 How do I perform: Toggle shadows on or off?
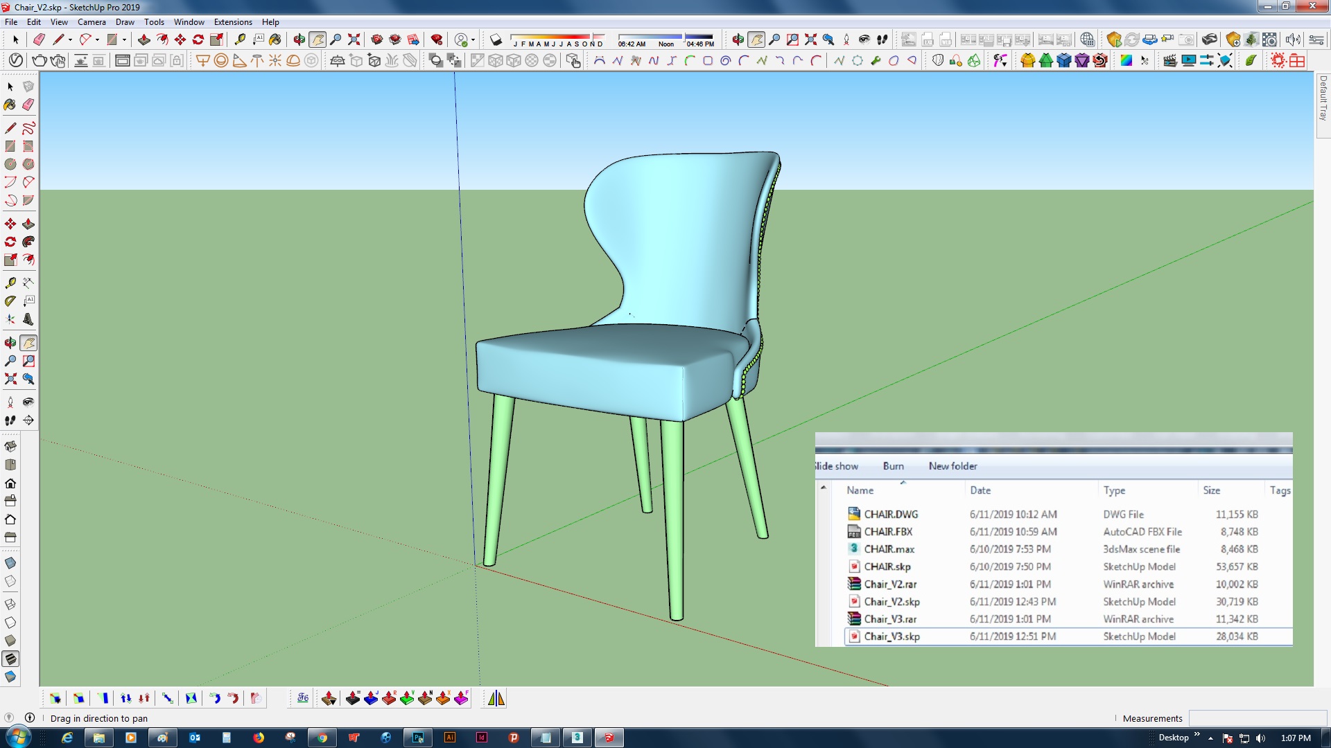pos(496,39)
